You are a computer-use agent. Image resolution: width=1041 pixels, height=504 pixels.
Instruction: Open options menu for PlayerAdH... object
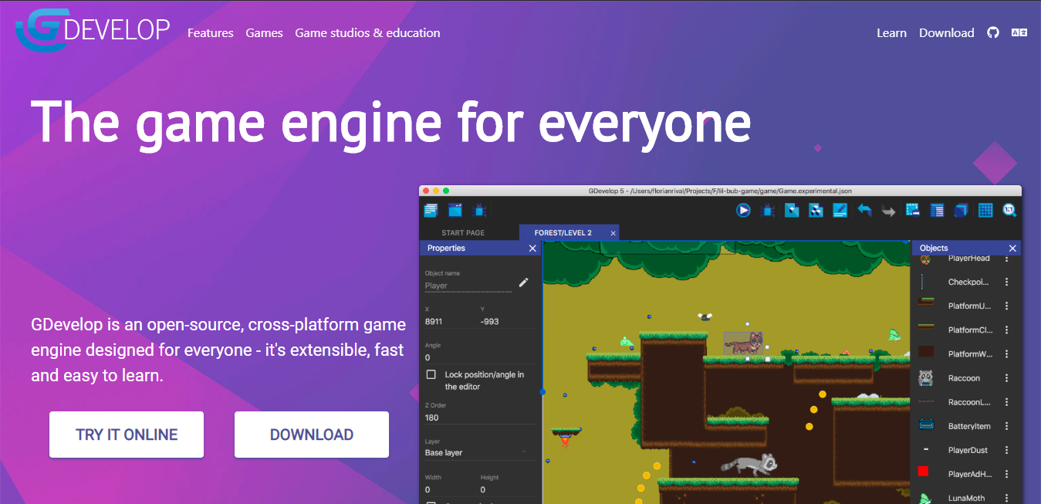[1006, 474]
